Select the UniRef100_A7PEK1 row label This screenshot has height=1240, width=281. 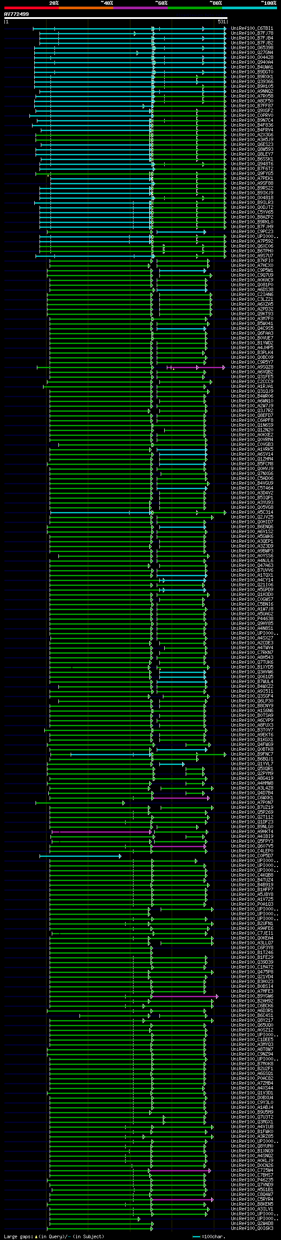pyautogui.click(x=252, y=179)
